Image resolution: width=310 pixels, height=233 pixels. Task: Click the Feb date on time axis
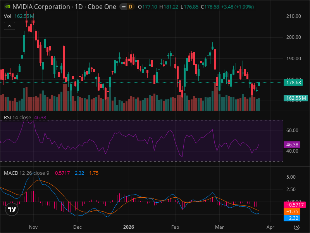[175, 227]
